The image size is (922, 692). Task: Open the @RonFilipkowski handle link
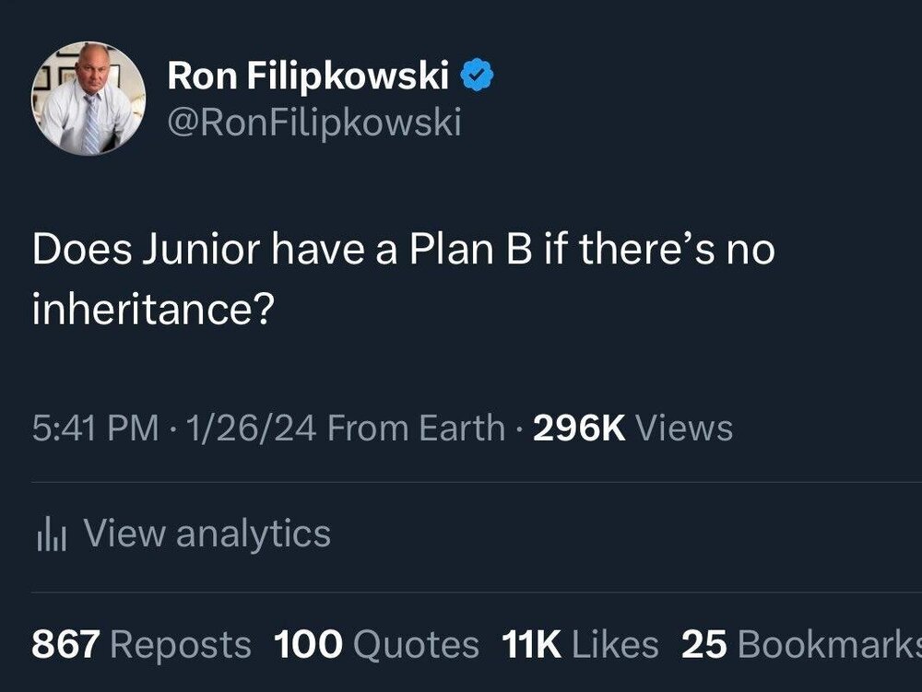coord(313,122)
